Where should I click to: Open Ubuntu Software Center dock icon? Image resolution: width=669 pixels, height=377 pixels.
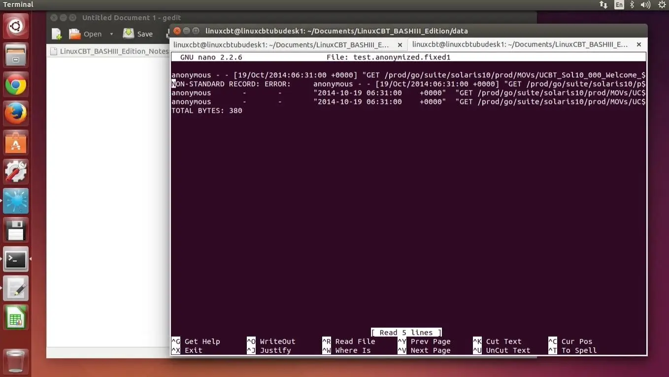[x=16, y=143]
